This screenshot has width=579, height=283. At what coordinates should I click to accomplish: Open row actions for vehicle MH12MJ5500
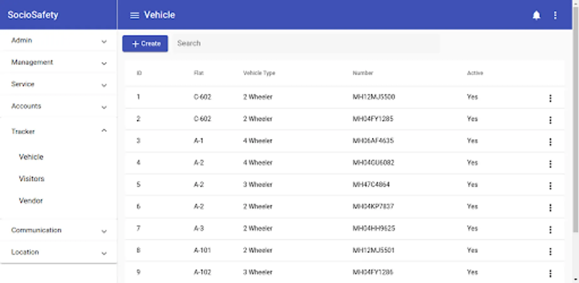coord(550,98)
